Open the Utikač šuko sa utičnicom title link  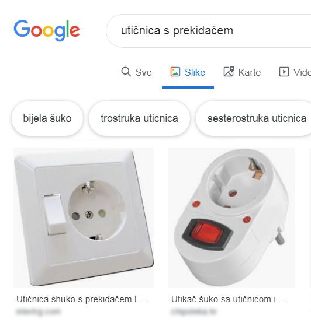pyautogui.click(x=229, y=299)
